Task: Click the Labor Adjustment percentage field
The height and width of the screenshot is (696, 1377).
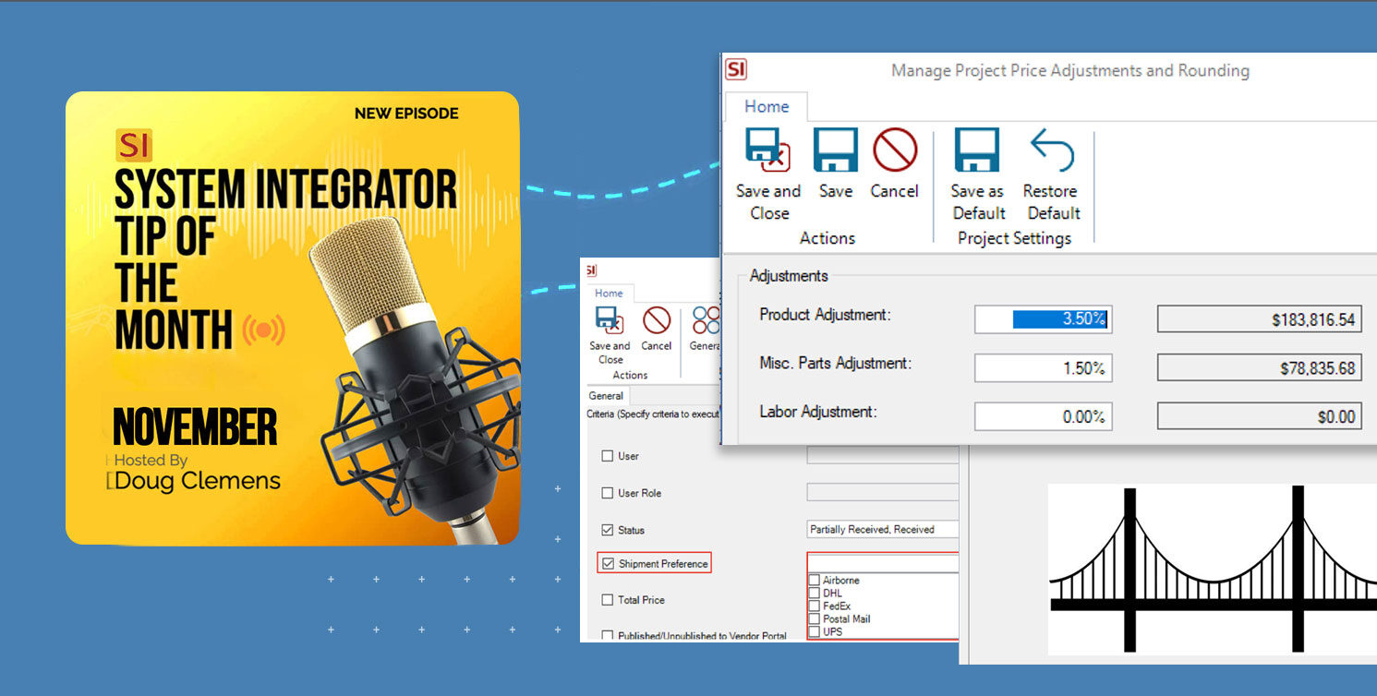Action: 1043,416
